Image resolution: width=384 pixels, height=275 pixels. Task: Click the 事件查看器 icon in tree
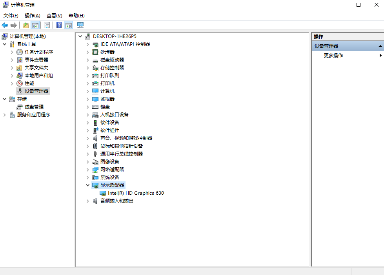[x=20, y=60]
